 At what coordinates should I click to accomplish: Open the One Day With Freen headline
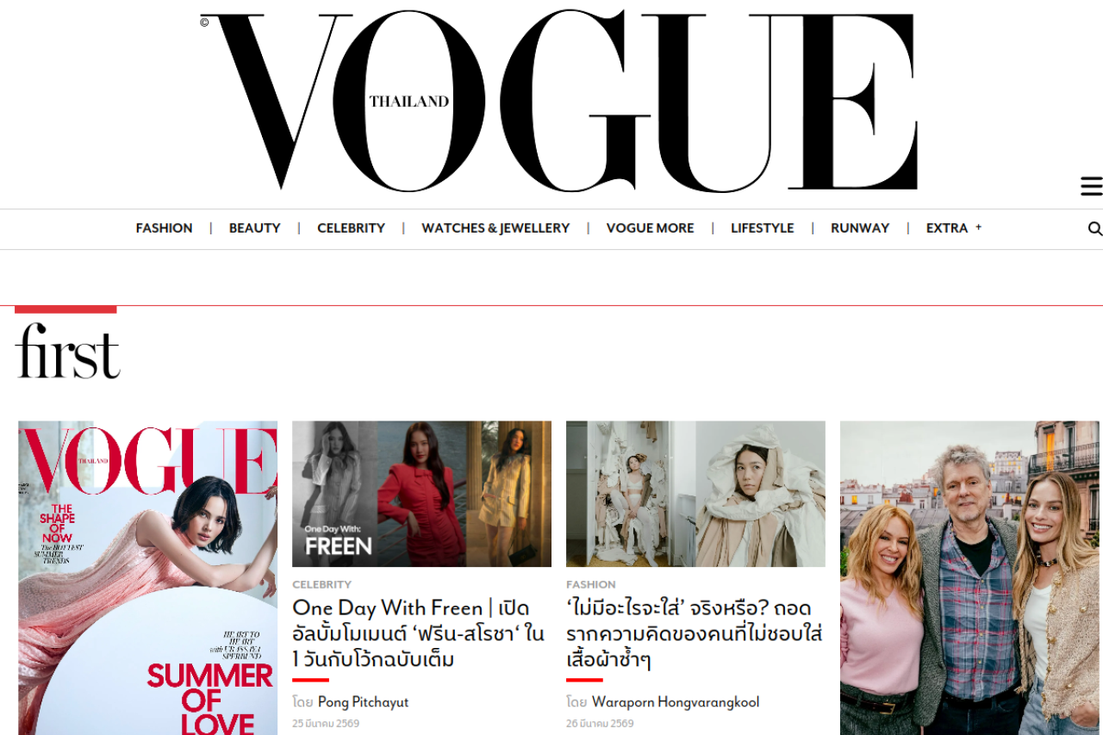click(419, 634)
